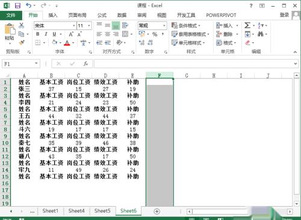Toggle top align icon
301x220 pixels.
(99, 25)
